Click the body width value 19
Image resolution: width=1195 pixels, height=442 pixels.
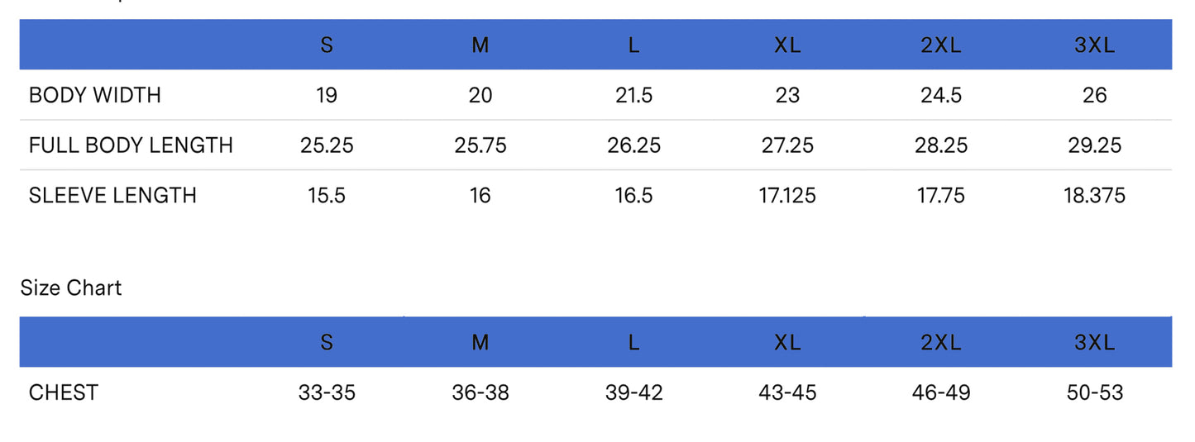coord(327,95)
